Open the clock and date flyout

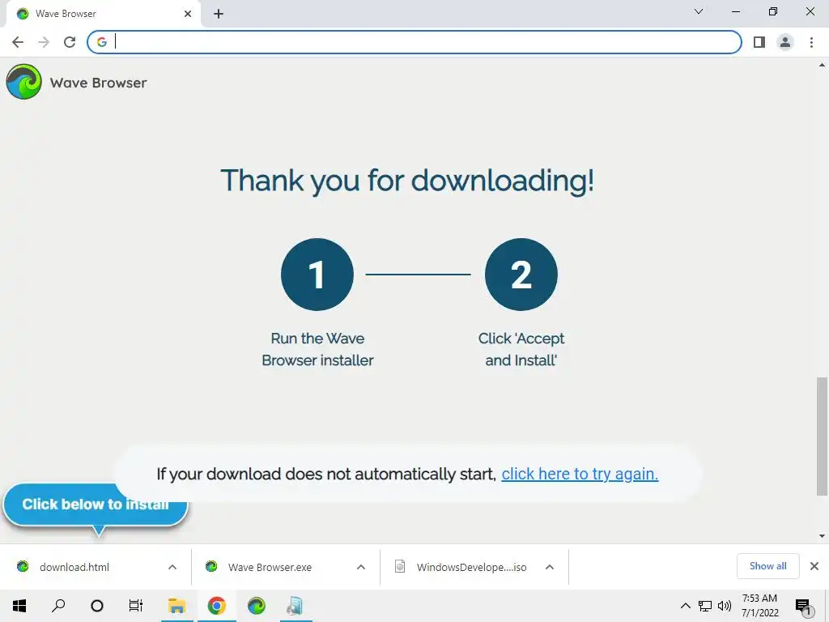759,606
